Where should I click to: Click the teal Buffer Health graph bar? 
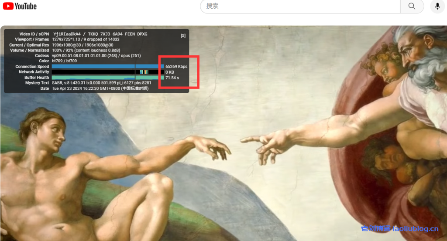(107, 78)
